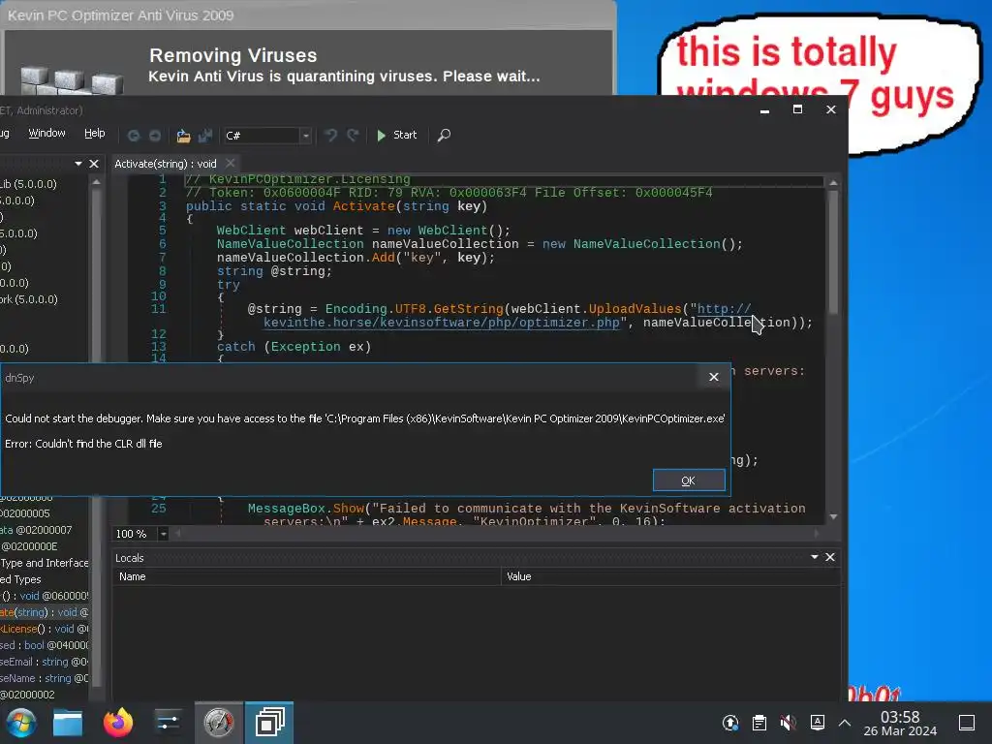Select the Activate(string) : void tab

point(165,164)
